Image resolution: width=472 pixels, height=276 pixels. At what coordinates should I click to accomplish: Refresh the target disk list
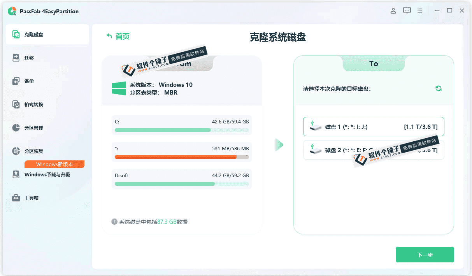click(439, 89)
